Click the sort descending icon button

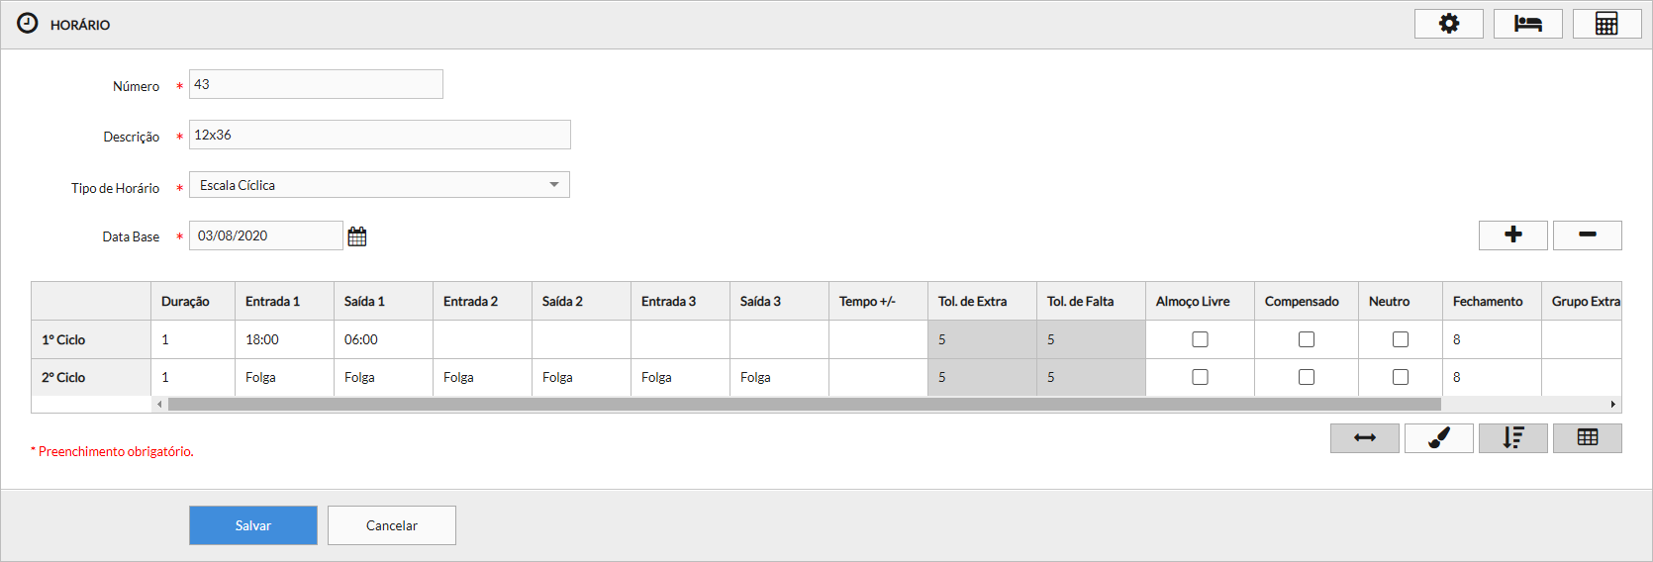point(1512,438)
